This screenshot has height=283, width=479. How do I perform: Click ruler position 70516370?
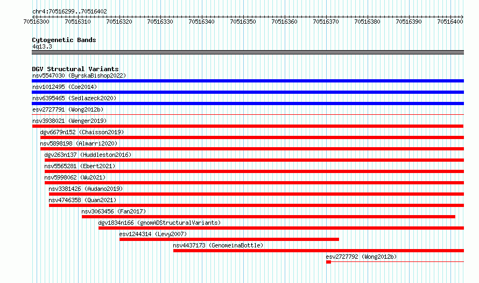pos(326,22)
